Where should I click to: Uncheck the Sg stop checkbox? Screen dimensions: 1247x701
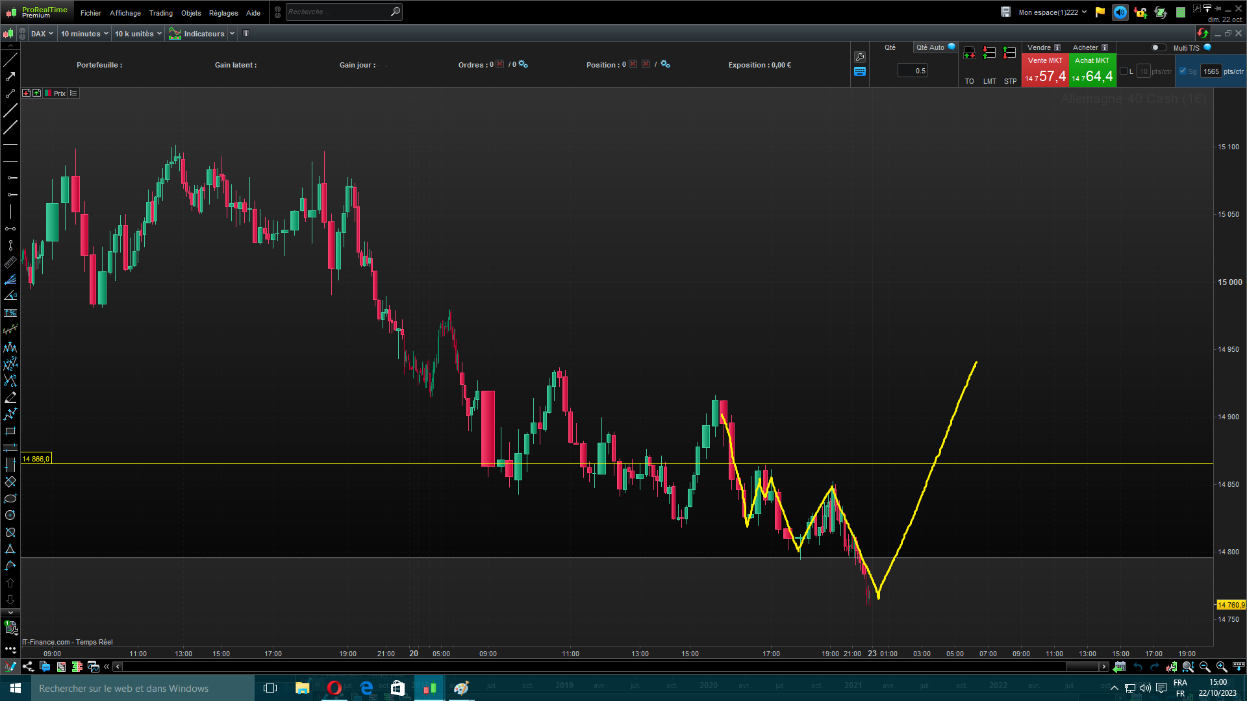coord(1183,71)
